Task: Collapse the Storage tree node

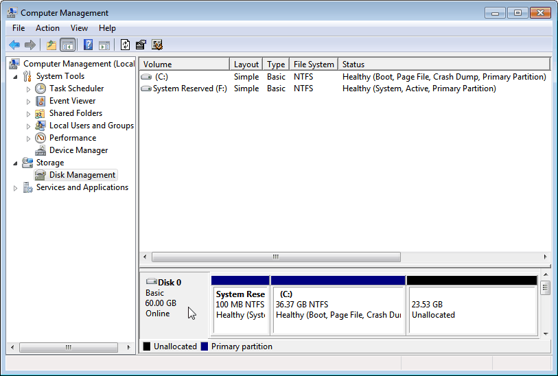Action: pyautogui.click(x=15, y=163)
